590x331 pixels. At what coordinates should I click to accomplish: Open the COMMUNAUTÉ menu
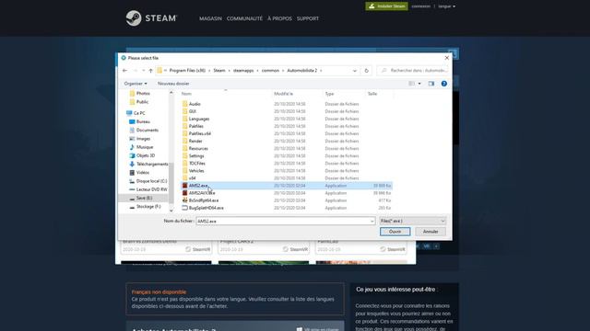coord(244,18)
